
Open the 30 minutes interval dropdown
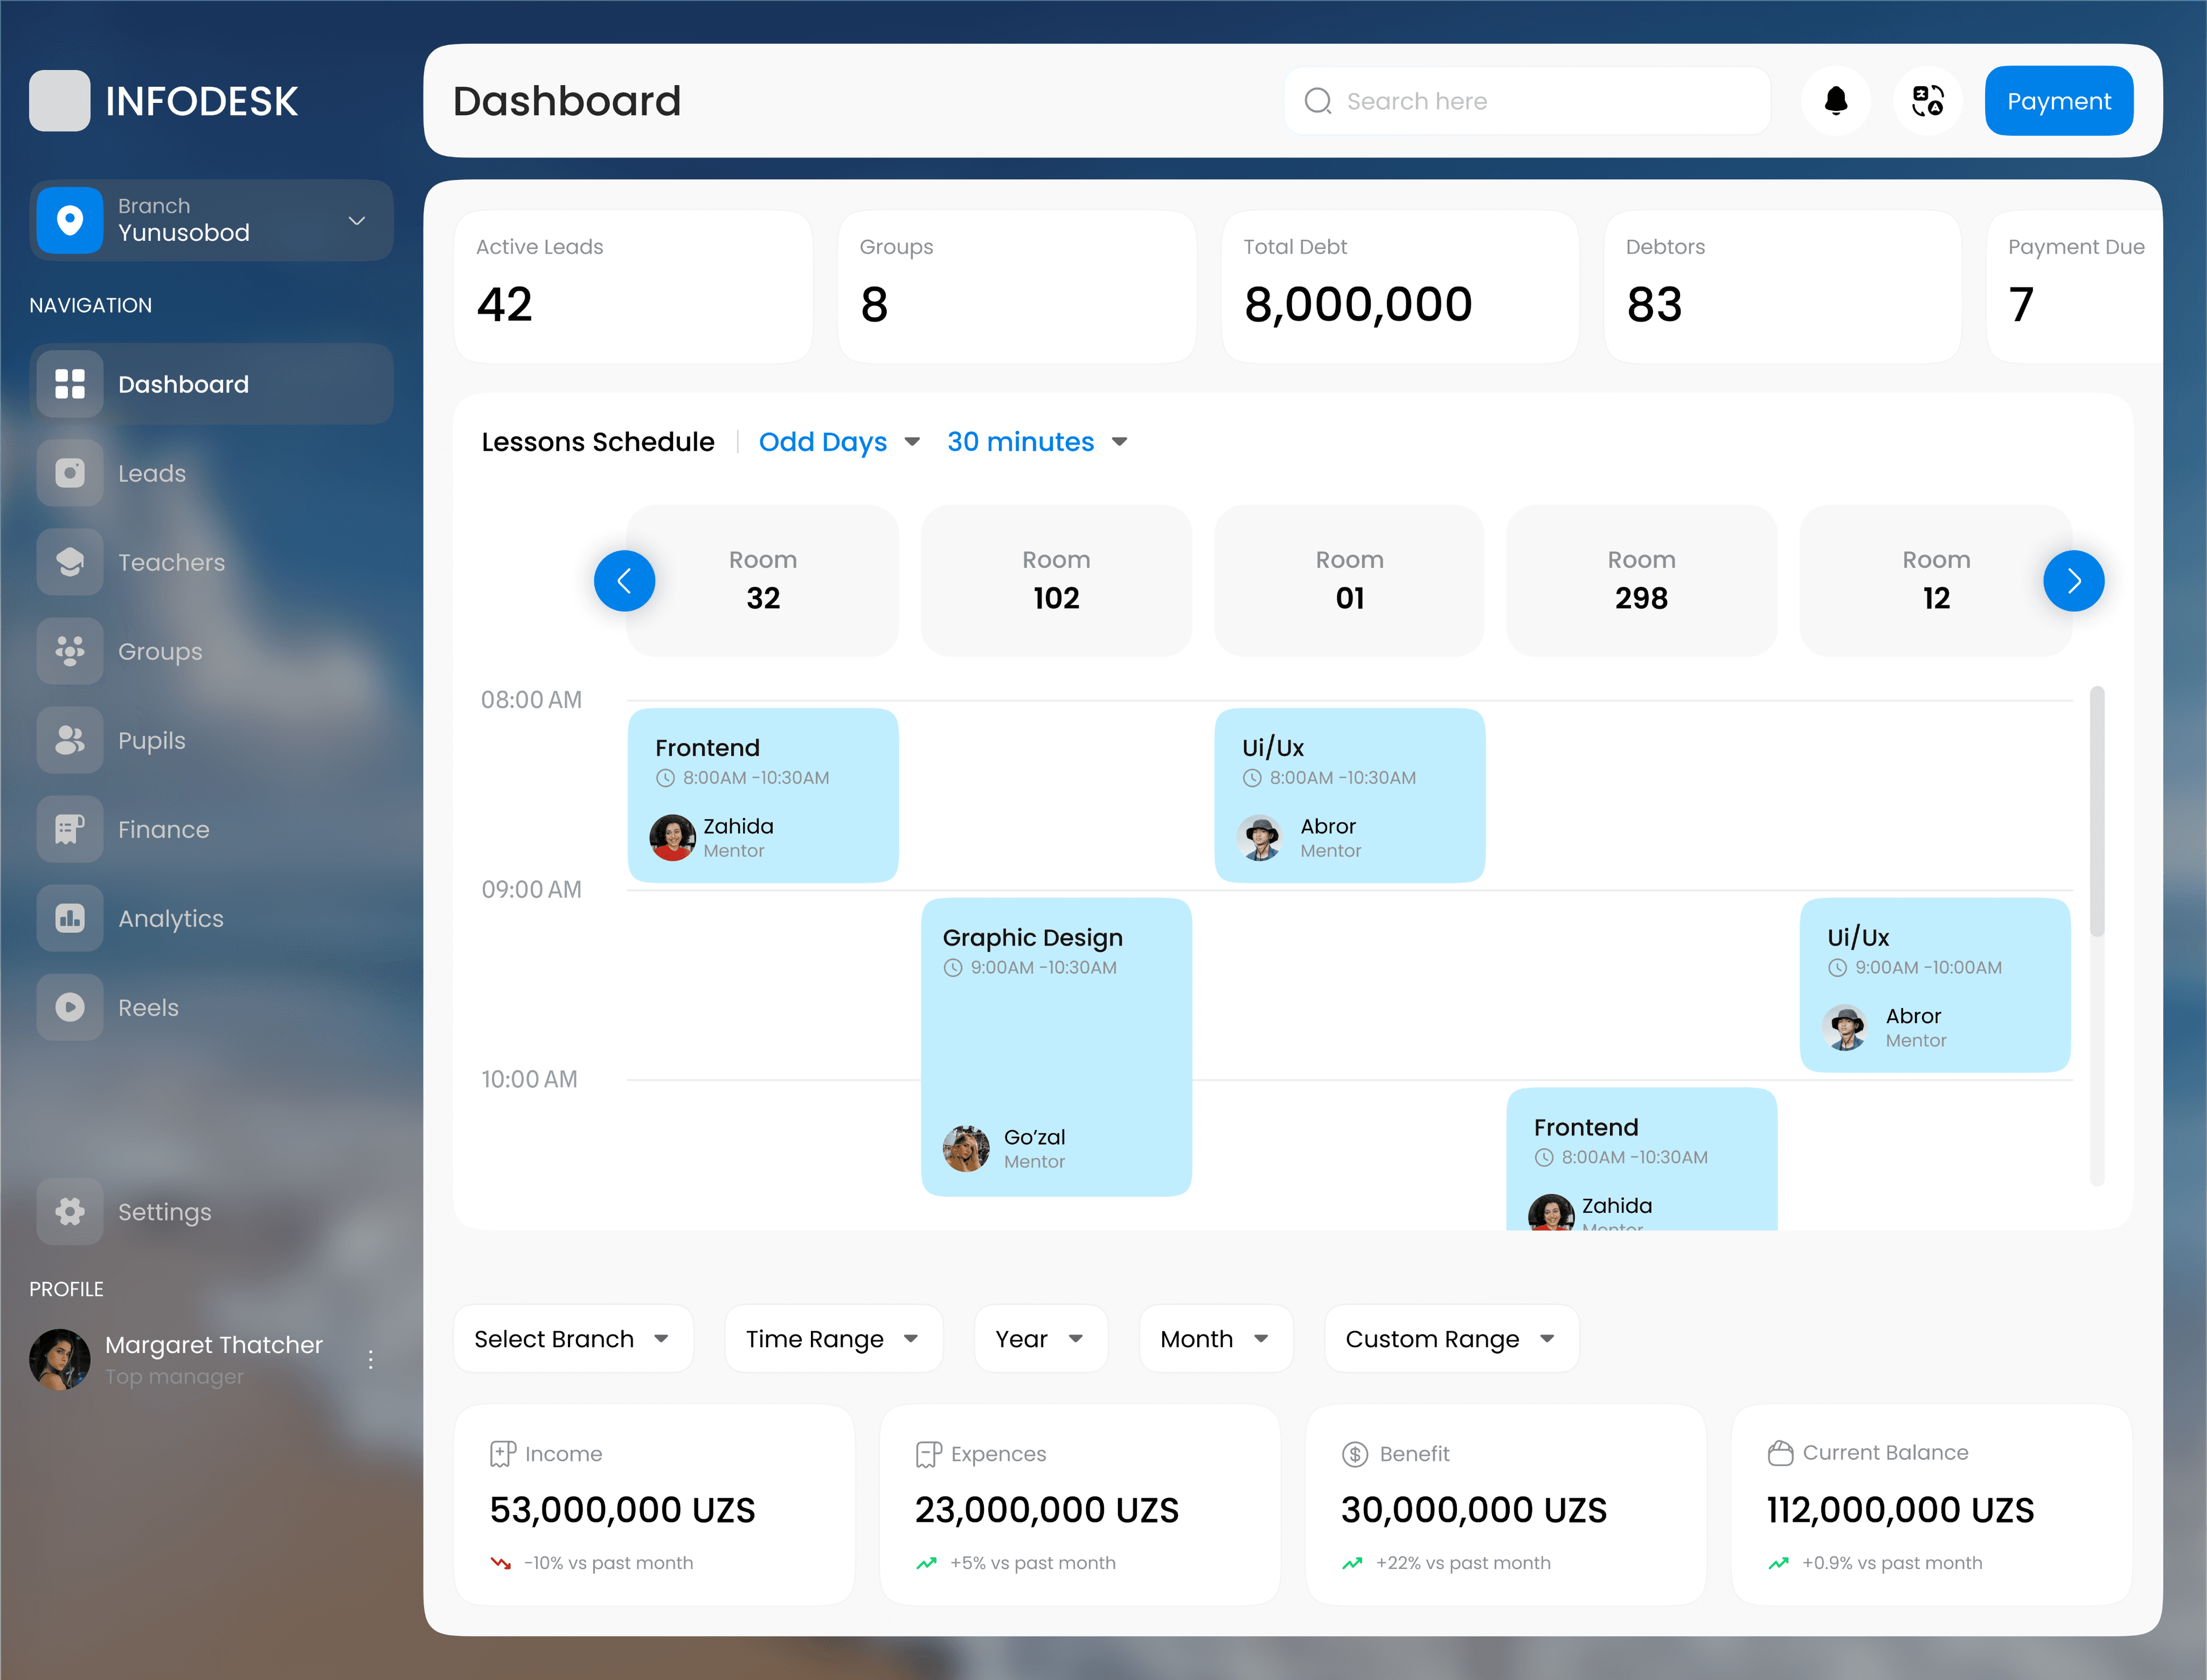pyautogui.click(x=1037, y=442)
